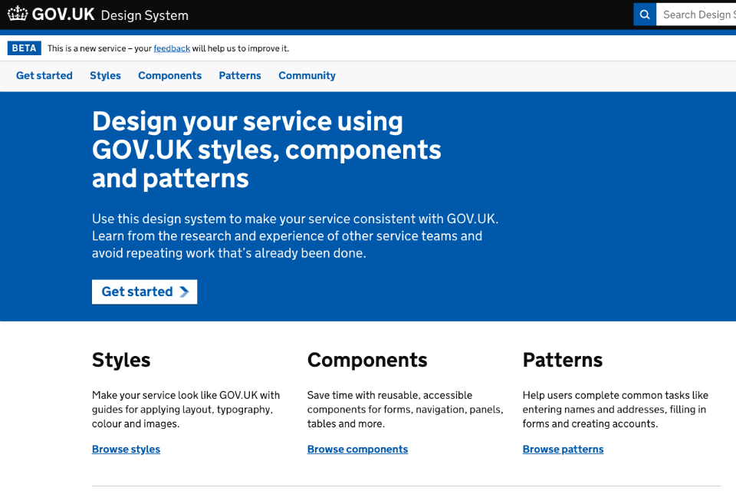The width and height of the screenshot is (736, 491).
Task: Open the GOV.UK homepage link text
Action: pos(63,15)
